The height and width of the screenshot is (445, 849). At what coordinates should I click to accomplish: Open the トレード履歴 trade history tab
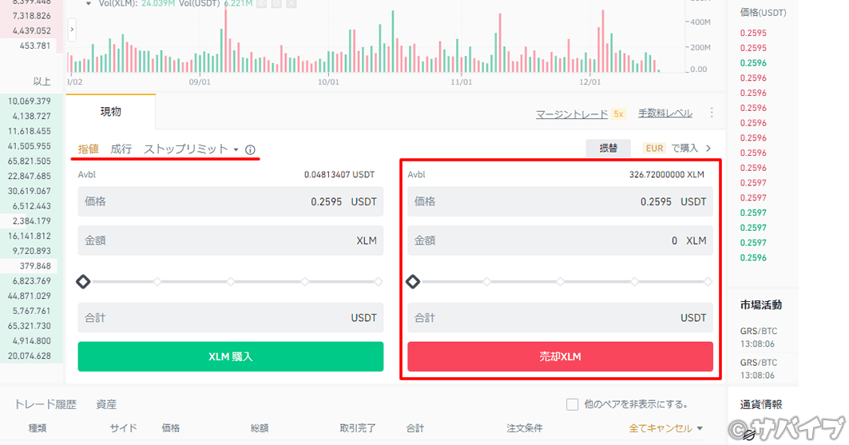(x=46, y=404)
